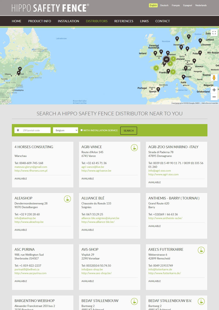Click the installation icon on Aleashop card

67,199
